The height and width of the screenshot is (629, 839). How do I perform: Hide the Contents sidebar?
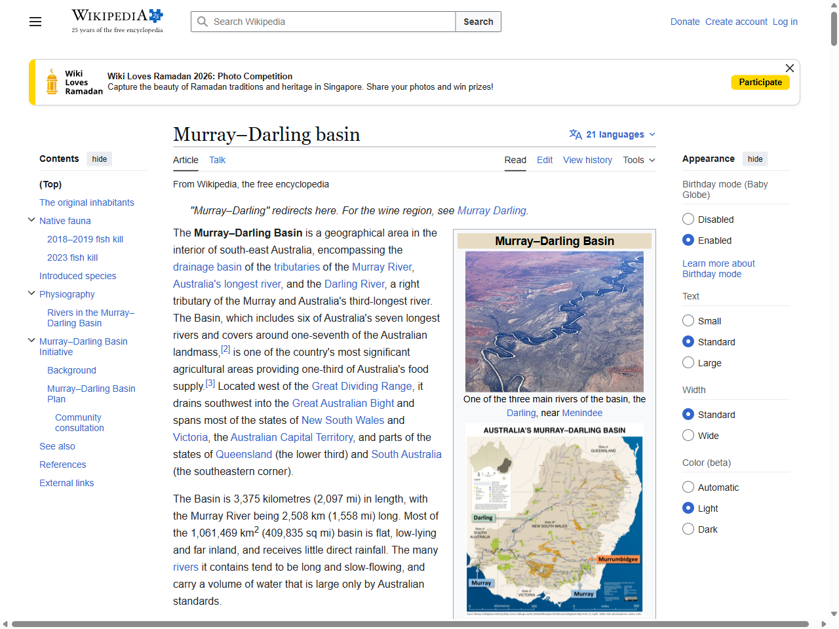(100, 159)
